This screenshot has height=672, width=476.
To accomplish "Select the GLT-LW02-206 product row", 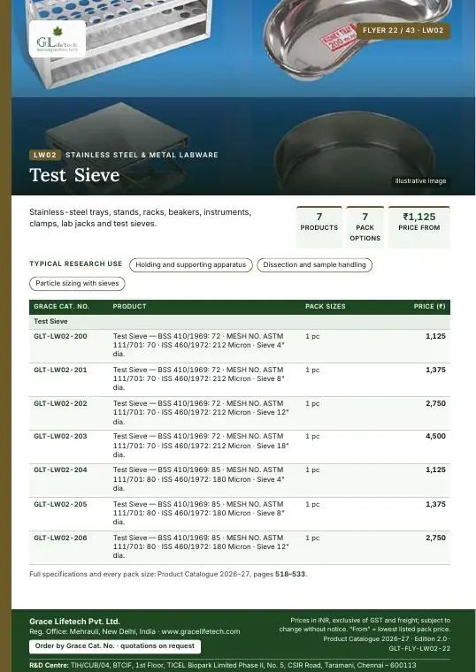I will pyautogui.click(x=240, y=547).
